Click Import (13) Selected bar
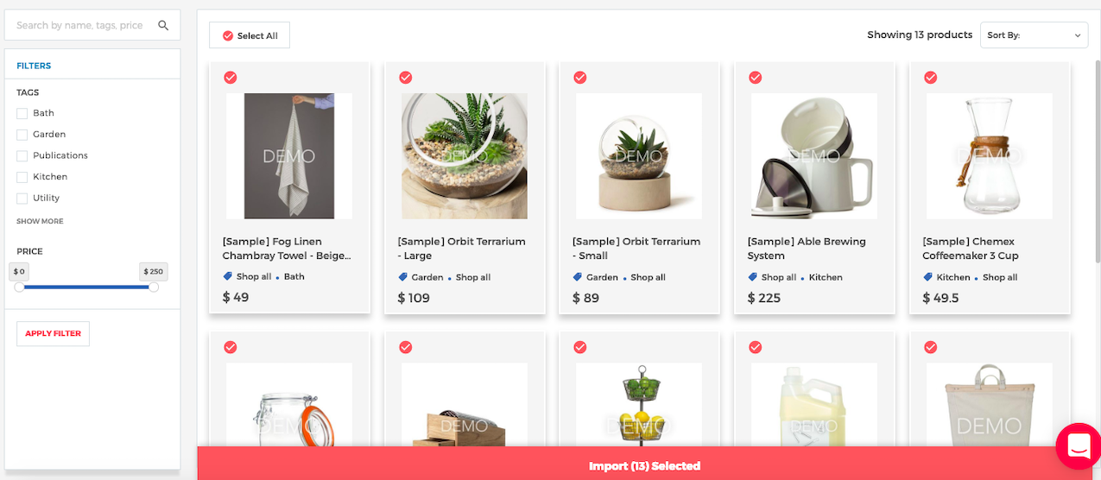Screen dimensions: 1101x480 pos(644,465)
